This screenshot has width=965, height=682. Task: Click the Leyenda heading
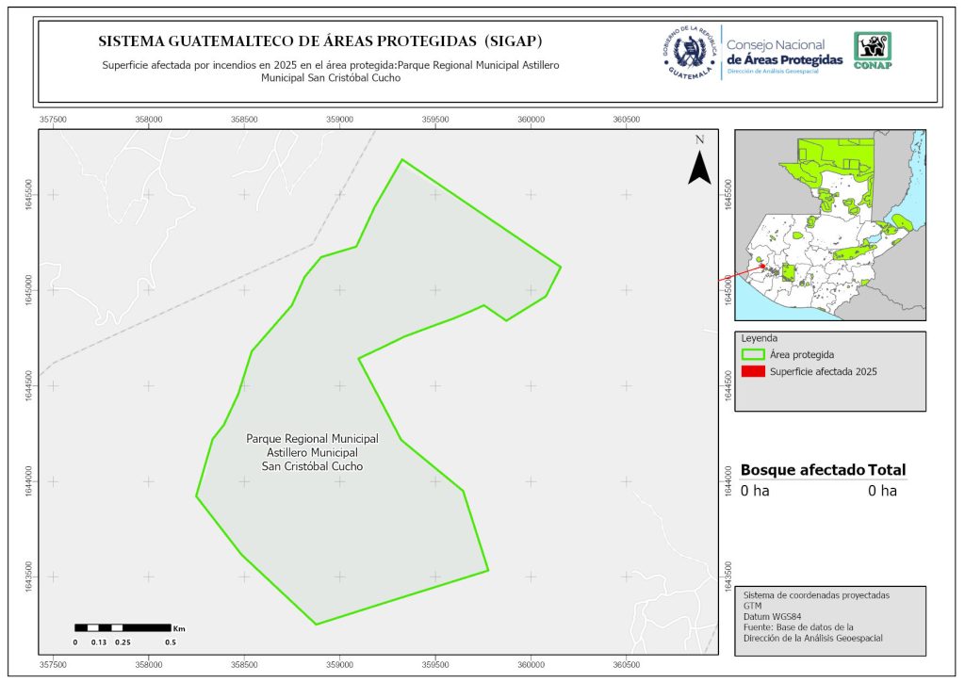coord(758,338)
